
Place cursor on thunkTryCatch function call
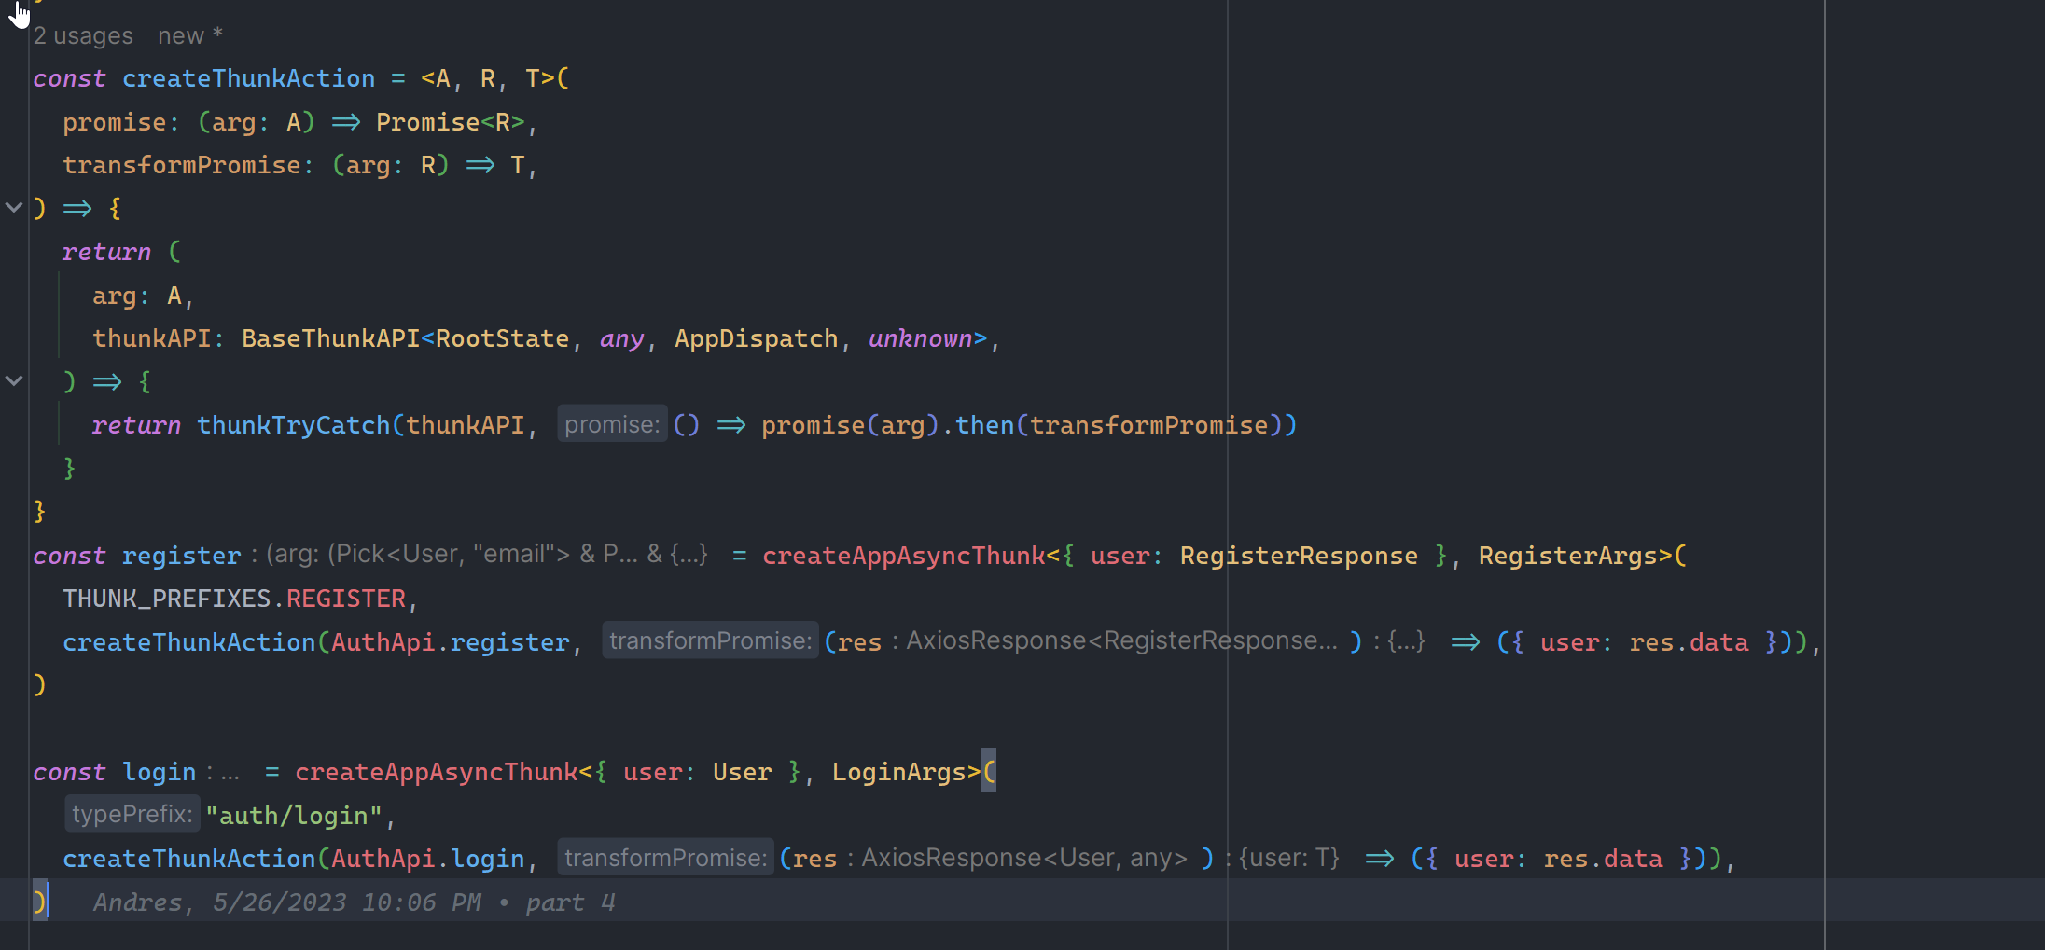[293, 425]
